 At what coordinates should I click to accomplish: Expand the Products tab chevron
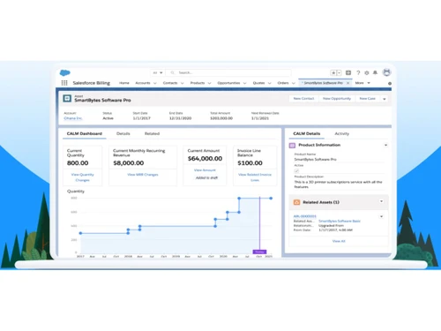[209, 83]
